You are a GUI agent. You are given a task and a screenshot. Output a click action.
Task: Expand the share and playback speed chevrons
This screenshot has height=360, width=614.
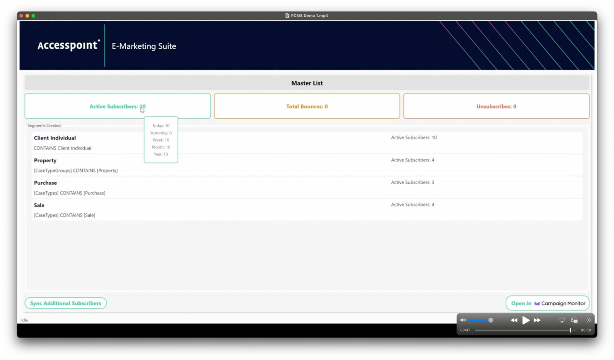pyautogui.click(x=588, y=320)
